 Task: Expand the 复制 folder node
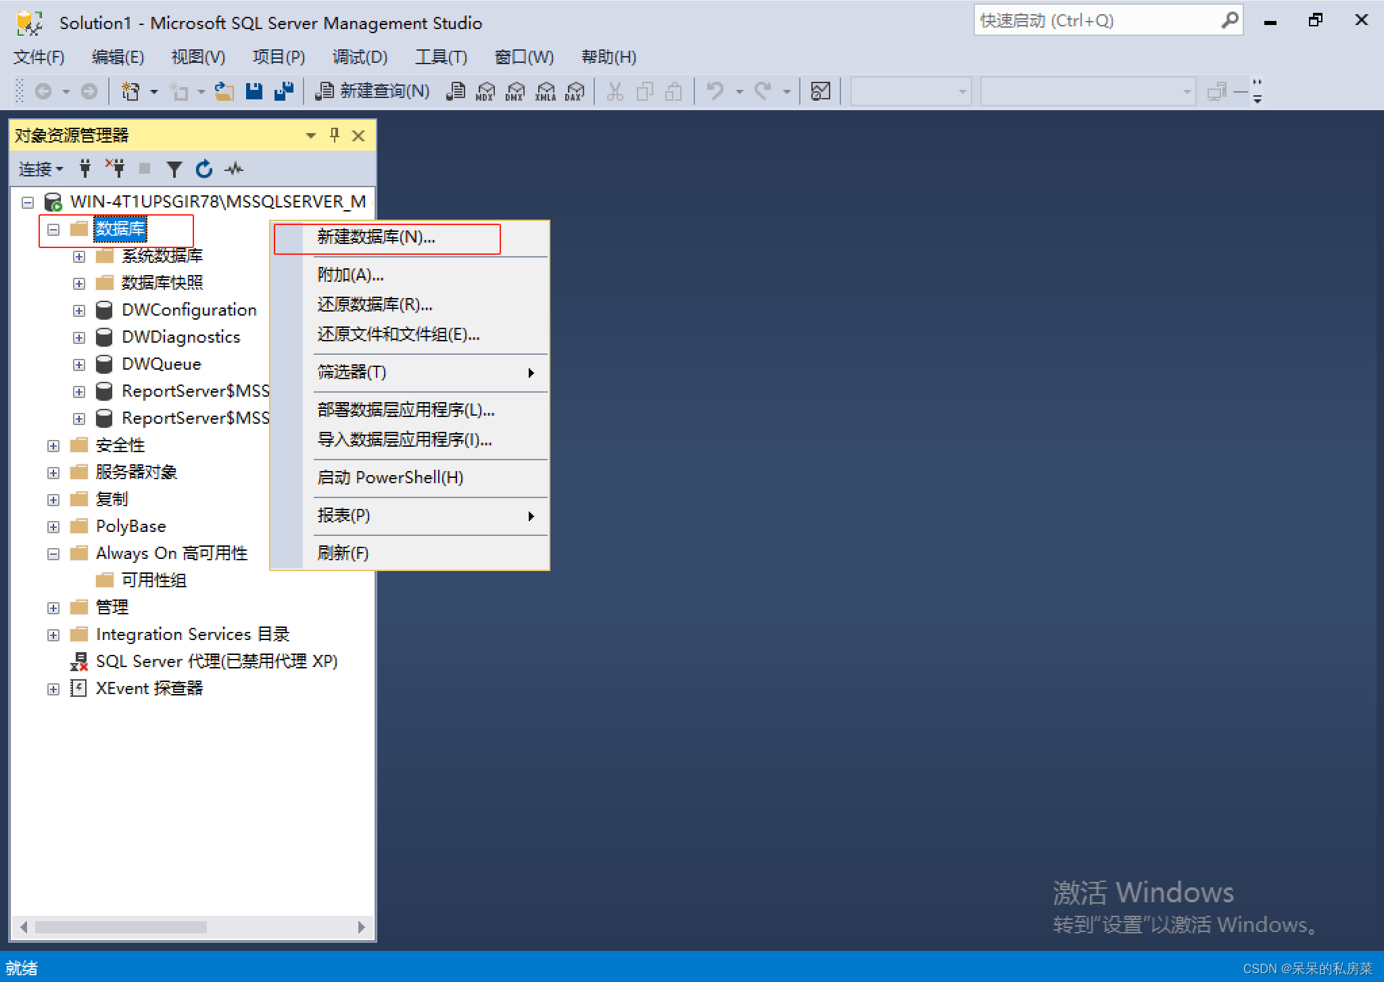tap(53, 500)
